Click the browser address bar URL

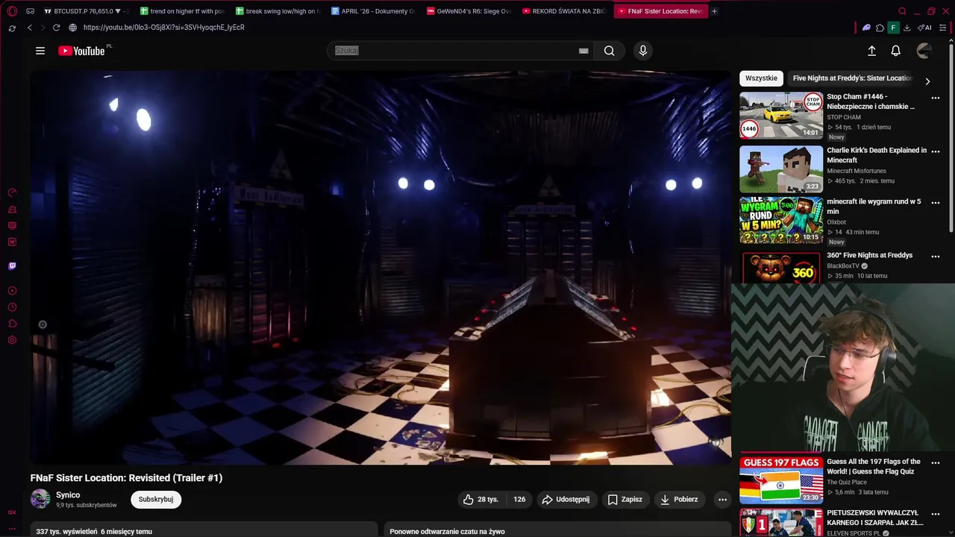click(x=164, y=28)
